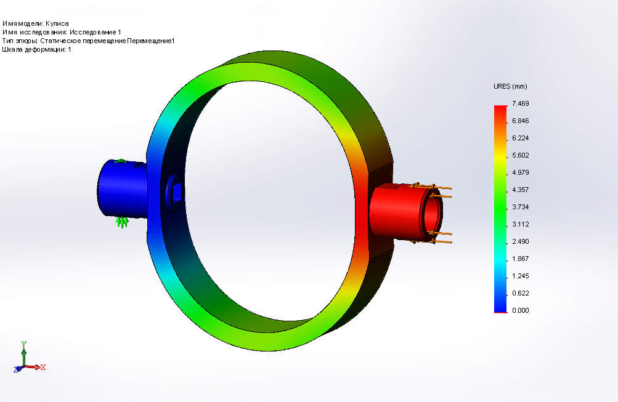Click the legend value 6.846

tap(520, 121)
